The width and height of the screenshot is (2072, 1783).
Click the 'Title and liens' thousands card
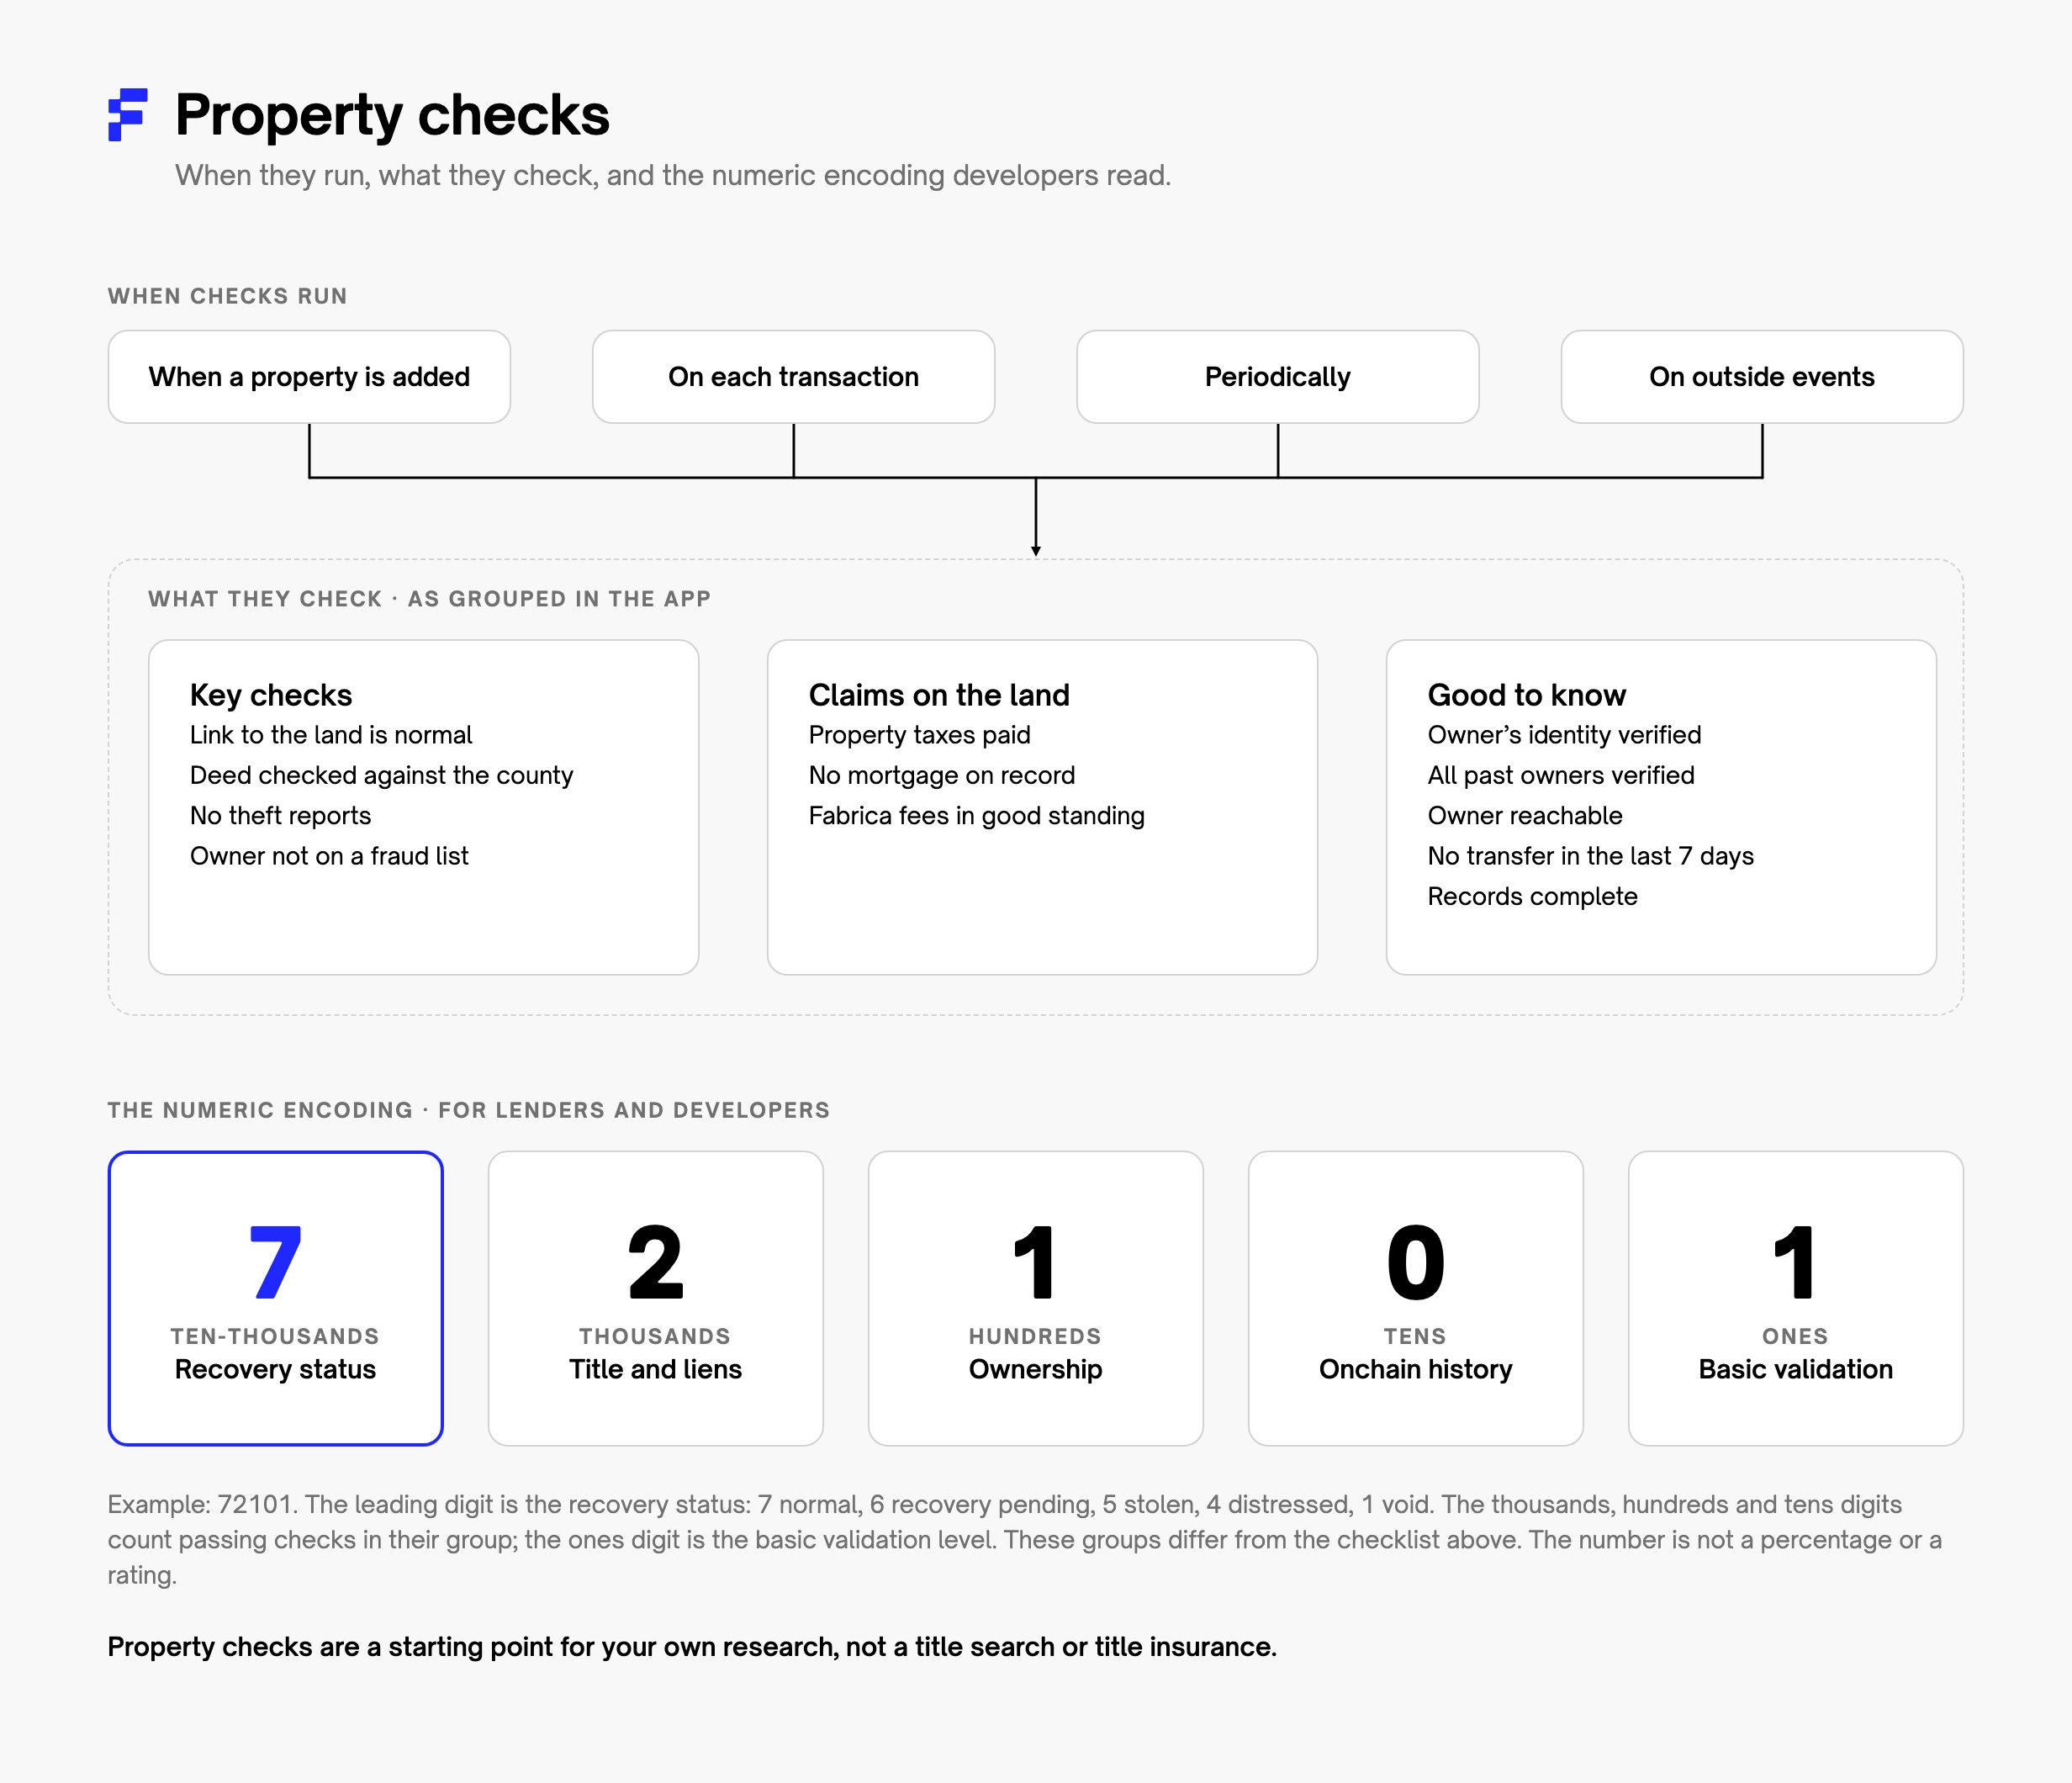[x=655, y=1298]
